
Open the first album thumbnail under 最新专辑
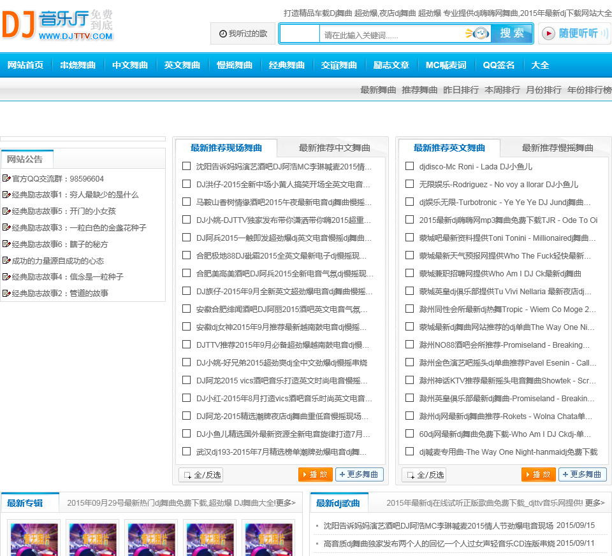click(x=34, y=538)
